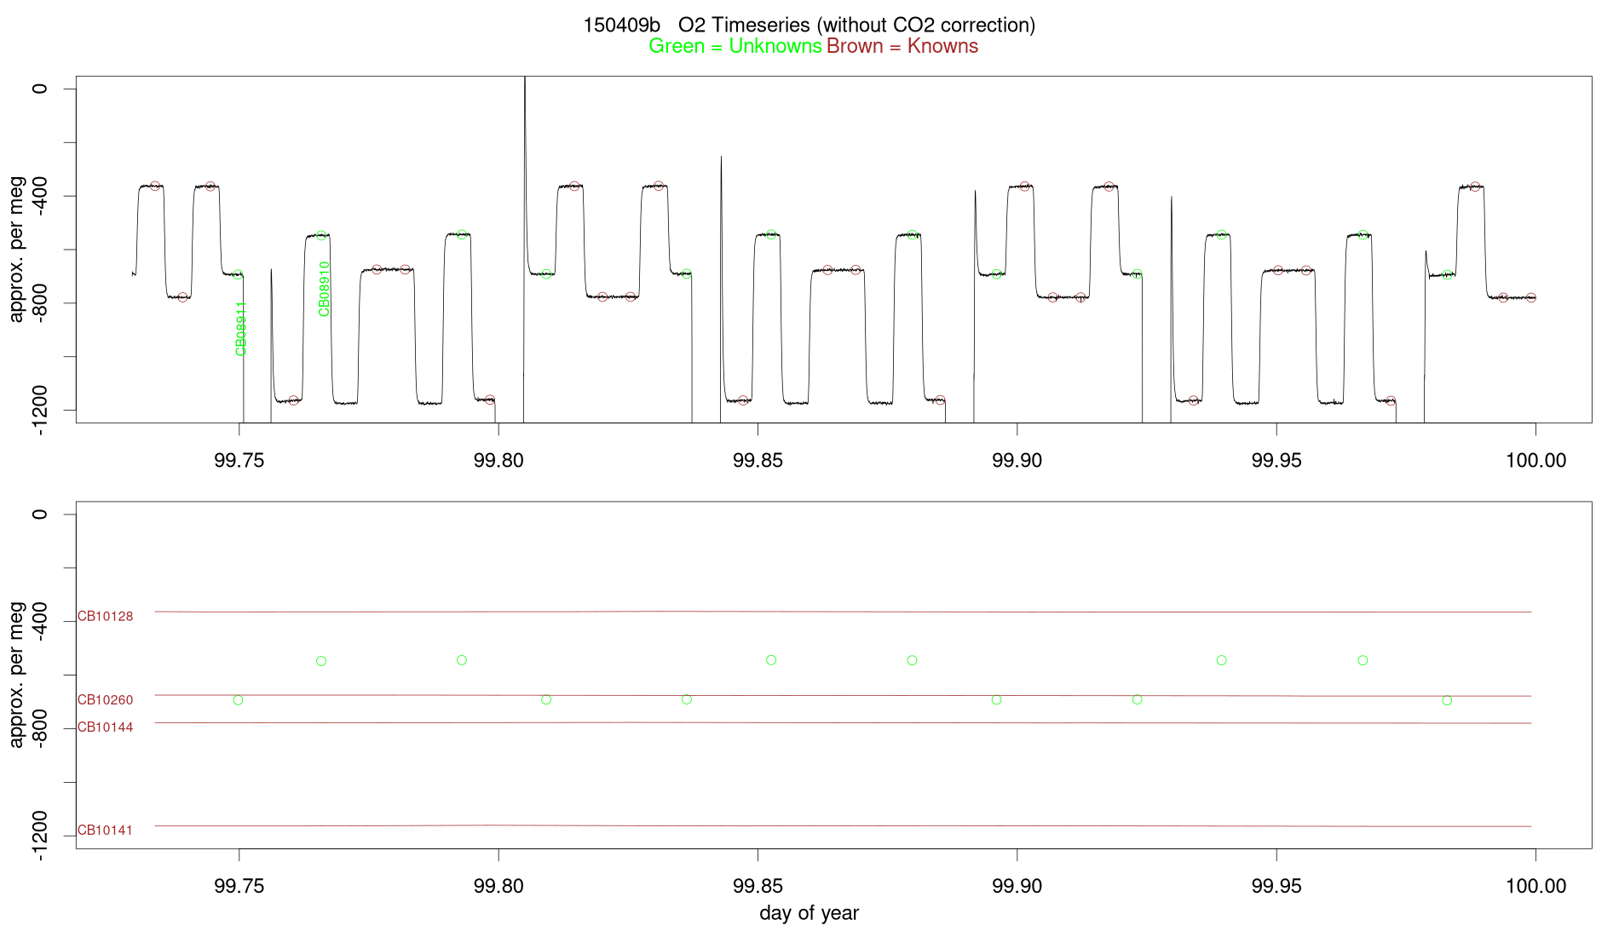Click the -800 y-axis tick of lower plot

pos(39,728)
